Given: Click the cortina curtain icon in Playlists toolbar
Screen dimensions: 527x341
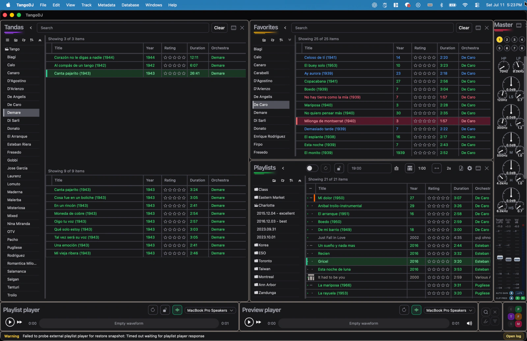Looking at the screenshot, I should [x=410, y=168].
